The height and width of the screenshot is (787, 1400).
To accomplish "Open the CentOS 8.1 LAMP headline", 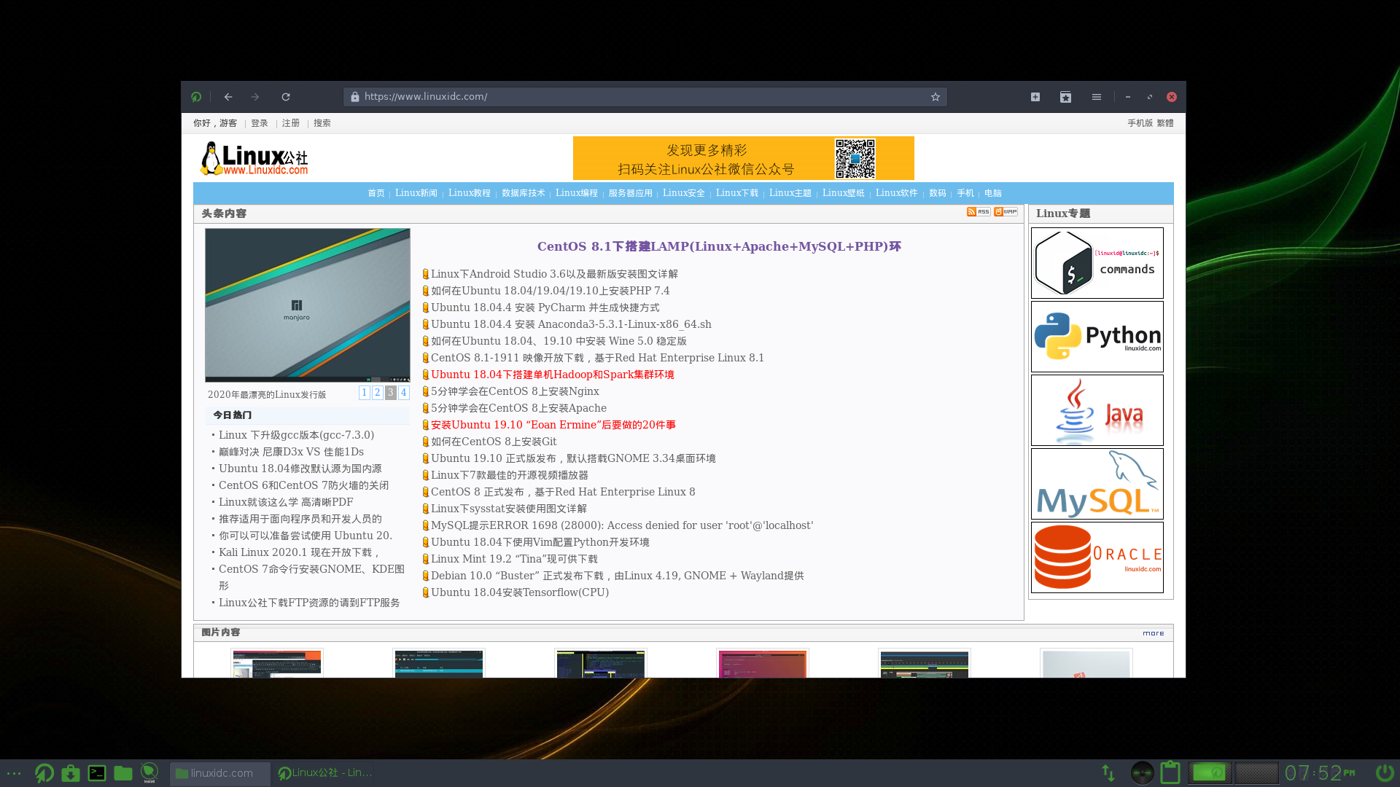I will click(x=719, y=246).
